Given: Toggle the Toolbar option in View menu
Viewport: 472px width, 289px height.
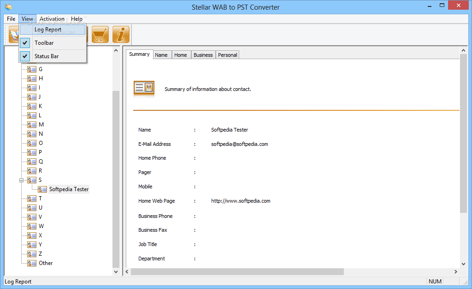Looking at the screenshot, I should click(53, 43).
